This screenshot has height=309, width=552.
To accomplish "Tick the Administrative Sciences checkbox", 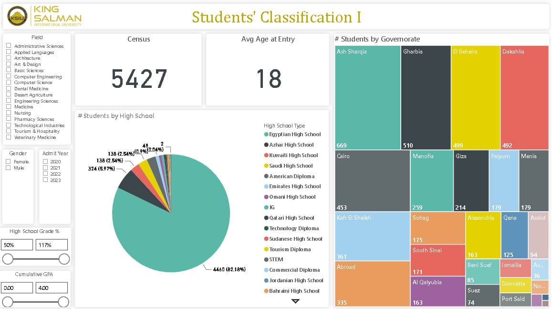I will (9, 46).
